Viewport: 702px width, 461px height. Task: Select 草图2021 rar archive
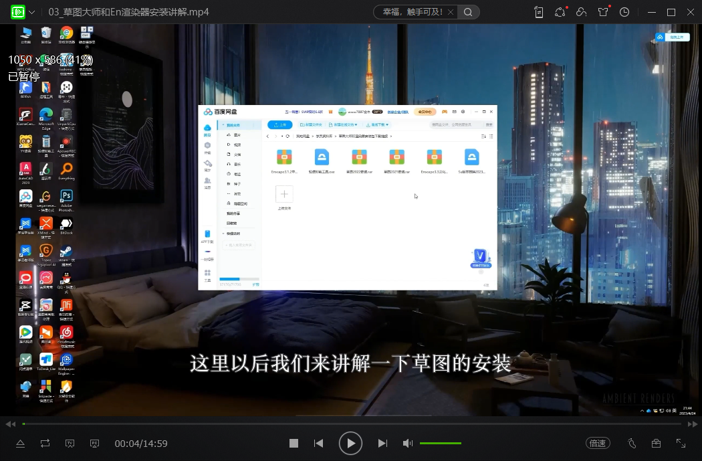396,161
